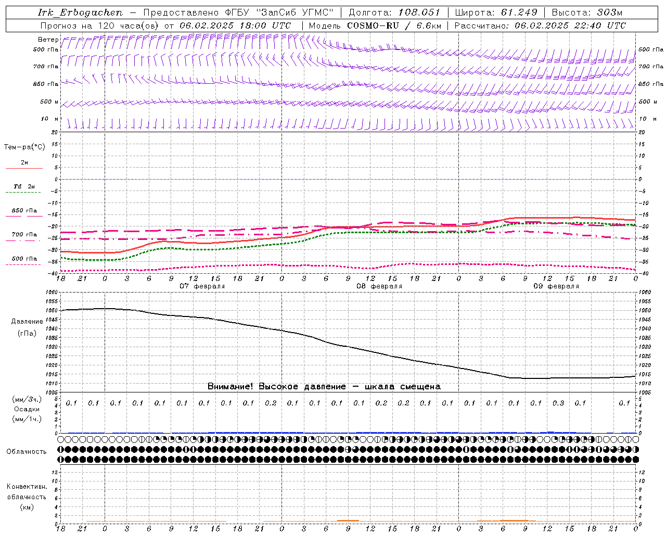Click the "Конвективн." convective cloud label
This screenshot has width=666, height=533.
(27, 487)
